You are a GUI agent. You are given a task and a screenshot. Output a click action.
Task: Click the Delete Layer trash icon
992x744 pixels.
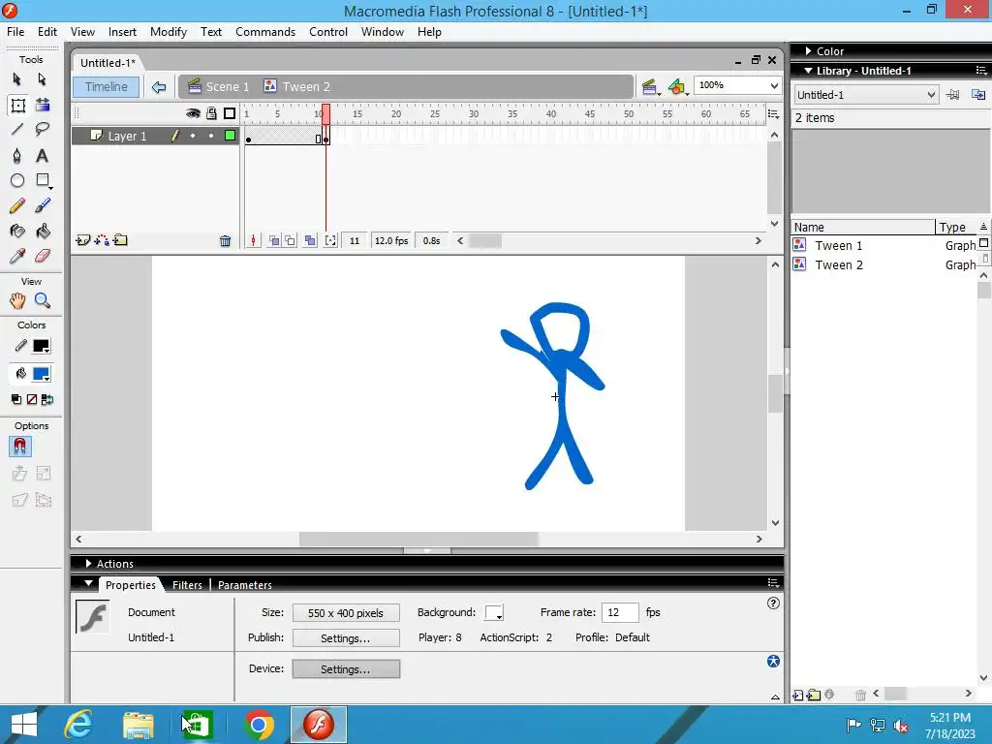(225, 240)
